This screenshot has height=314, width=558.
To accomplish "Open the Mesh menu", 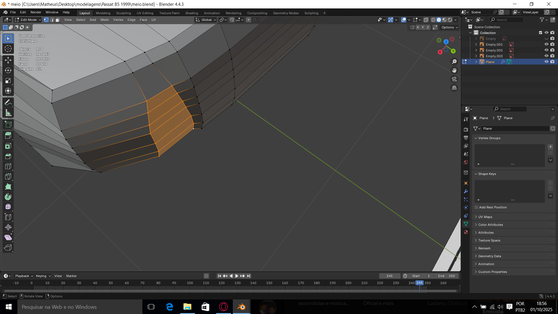I will (x=104, y=20).
